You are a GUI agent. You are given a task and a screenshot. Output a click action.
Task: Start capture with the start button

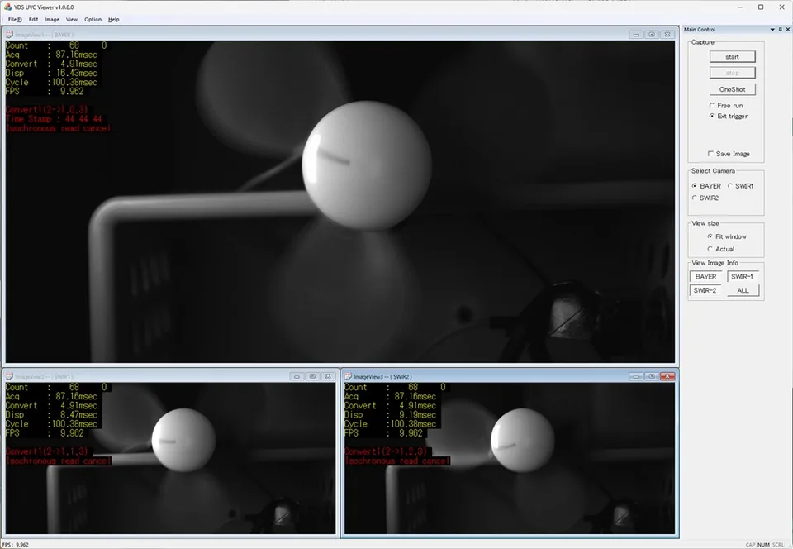(x=733, y=57)
